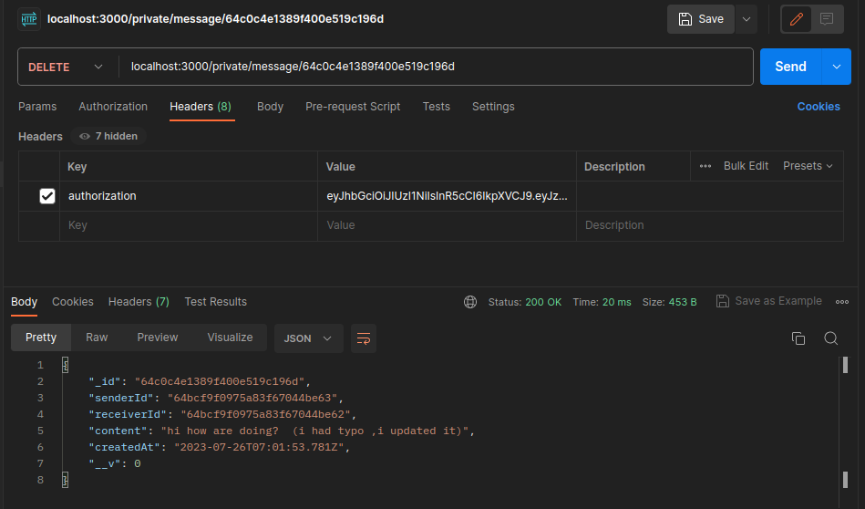Click the request URL input field

[436, 67]
